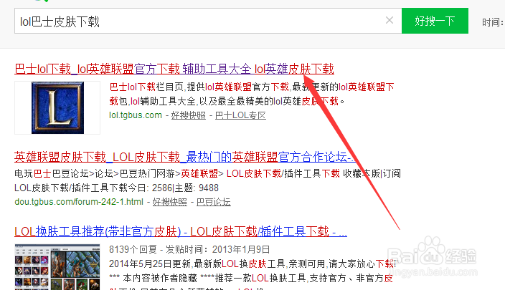The height and width of the screenshot is (290, 505).
Task: Visit the lol.tgbus.com URL text
Action: click(136, 115)
